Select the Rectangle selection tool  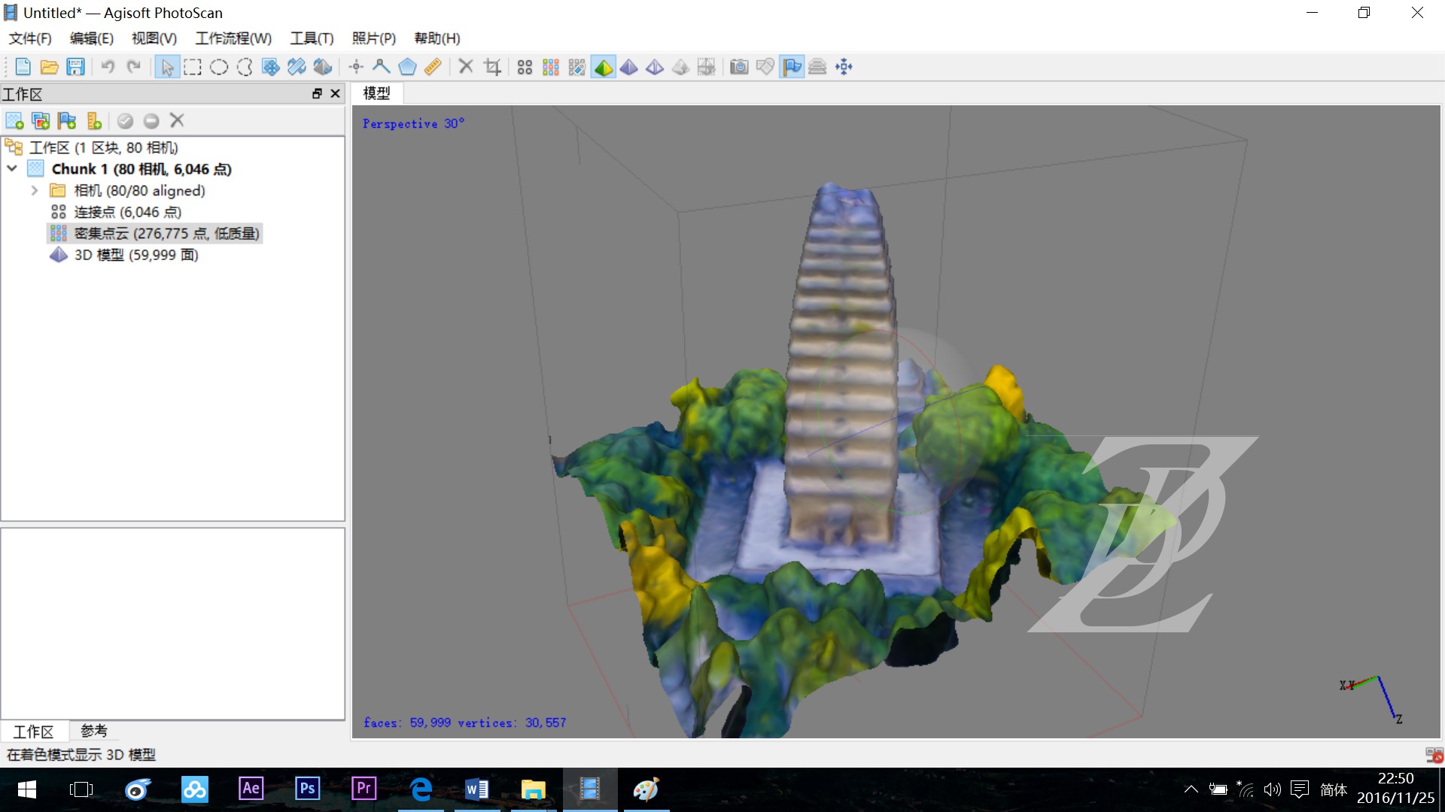pyautogui.click(x=193, y=67)
